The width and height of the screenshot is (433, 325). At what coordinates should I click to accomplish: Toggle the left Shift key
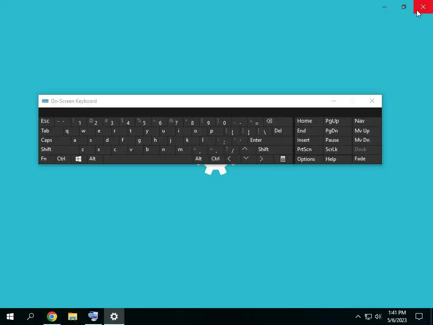pos(58,149)
